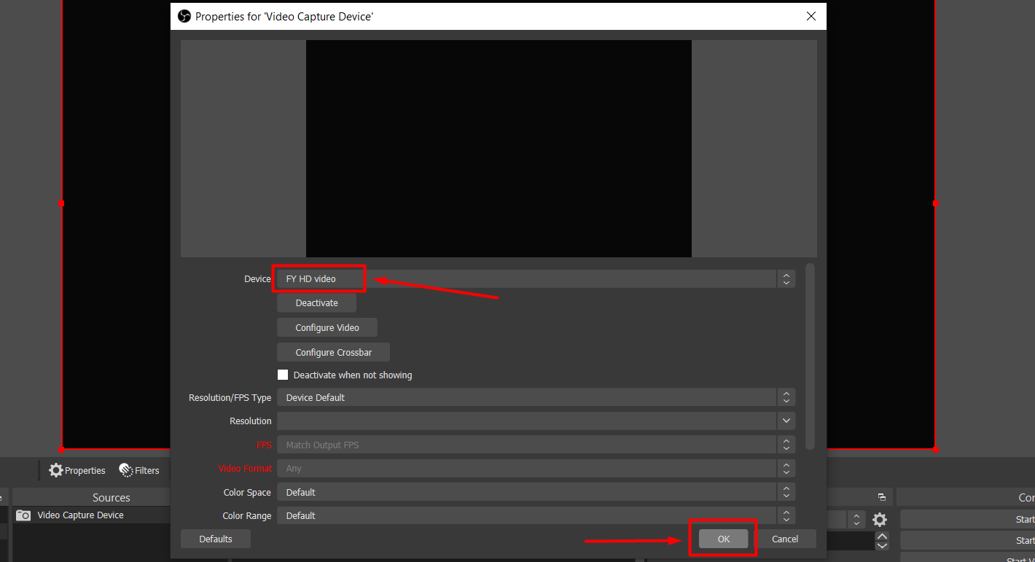Click the large down chevron below the gear icon
The width and height of the screenshot is (1035, 562).
coord(882,545)
